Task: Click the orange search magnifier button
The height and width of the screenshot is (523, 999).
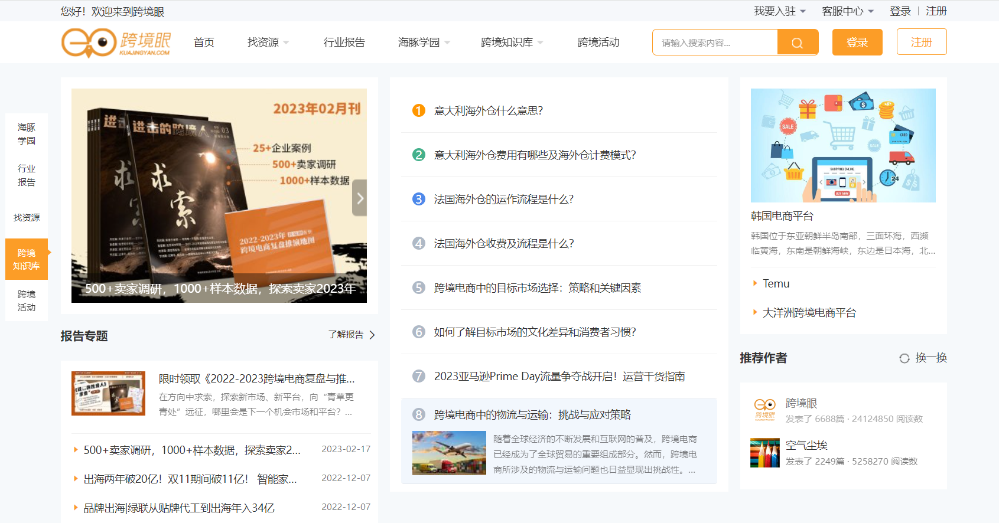Action: pyautogui.click(x=798, y=43)
